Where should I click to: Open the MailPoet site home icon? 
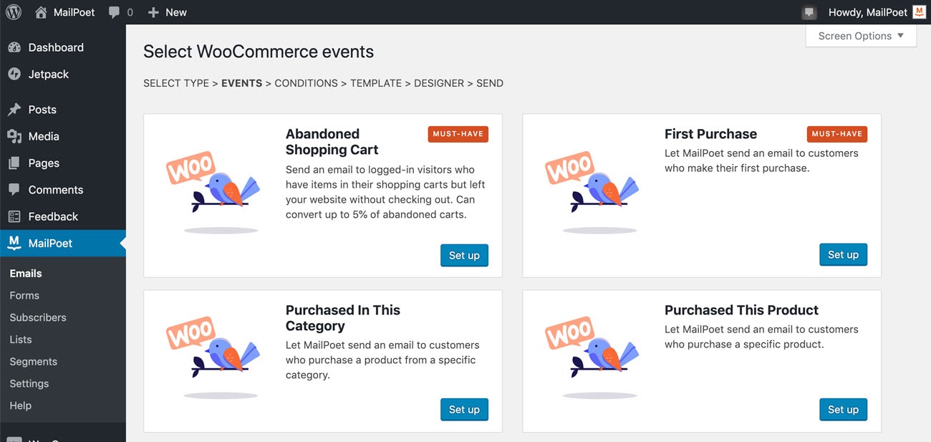pos(41,12)
